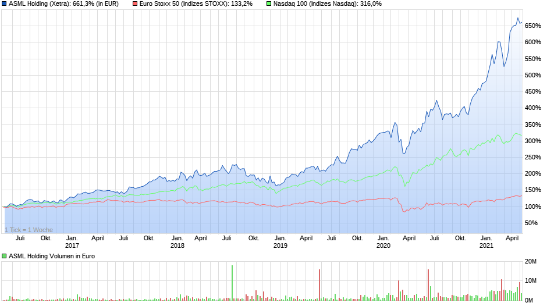Click the 100% y-axis label

[532, 207]
